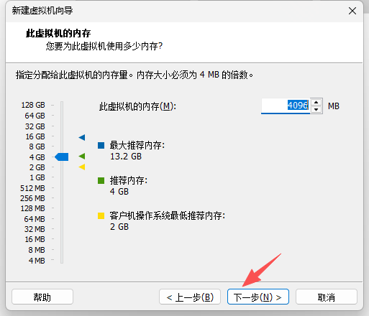
Task: Increase memory with the up spinner arrow
Action: coord(316,103)
